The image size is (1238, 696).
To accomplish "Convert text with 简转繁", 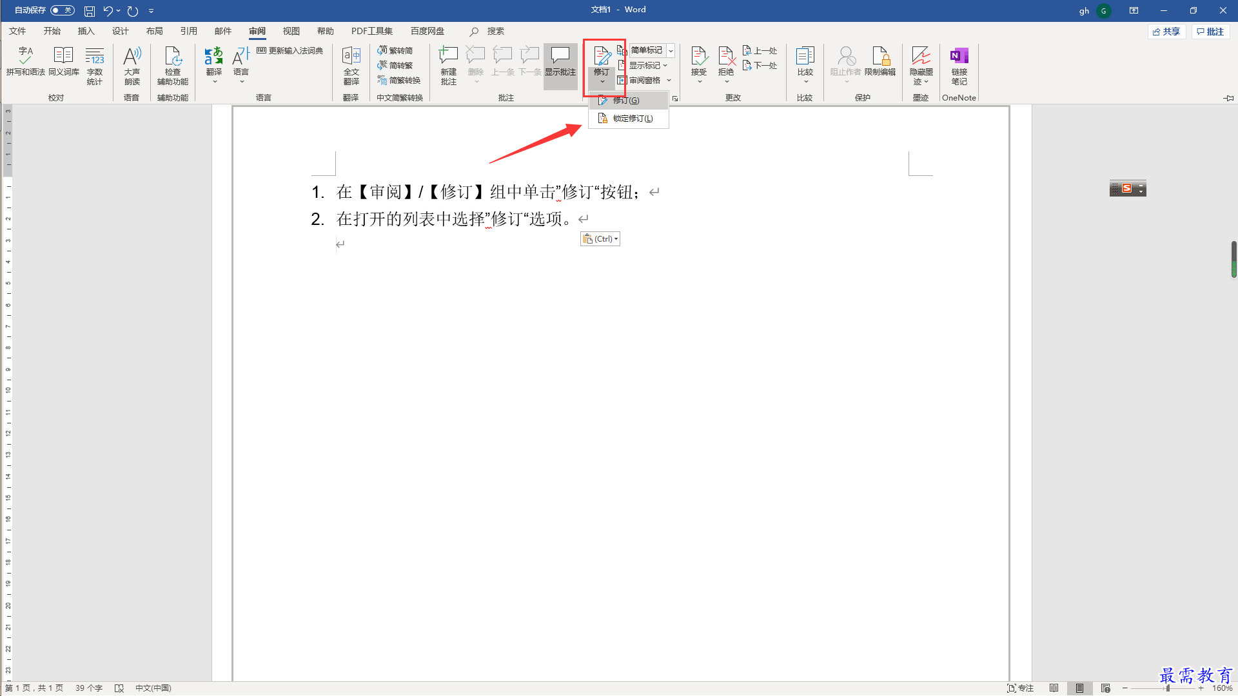I will pyautogui.click(x=395, y=65).
